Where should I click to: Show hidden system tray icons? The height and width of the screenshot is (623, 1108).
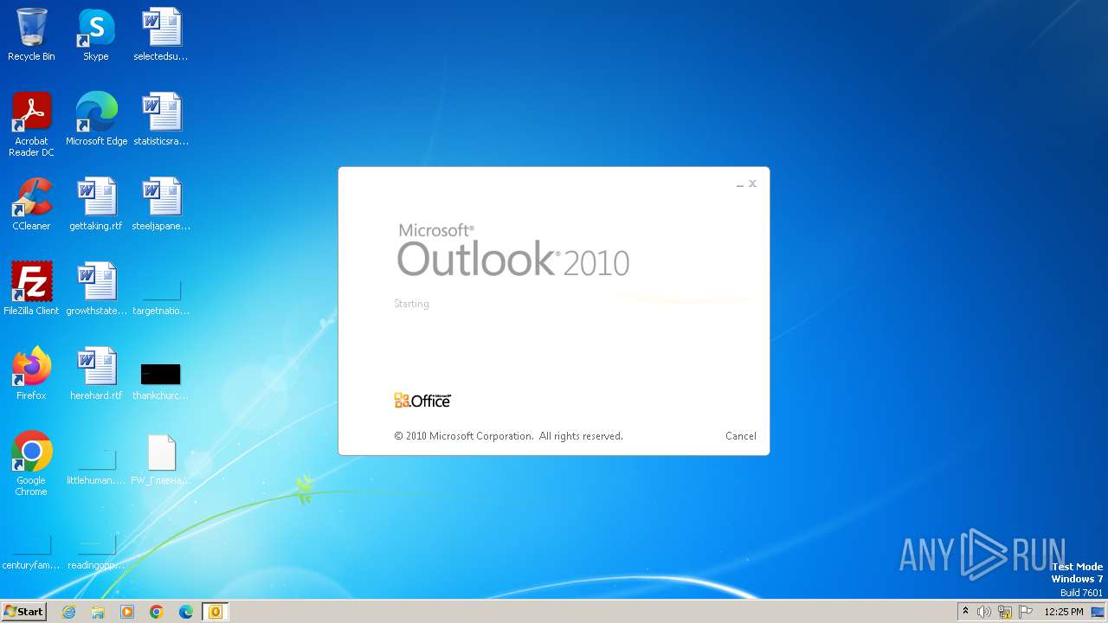click(966, 612)
